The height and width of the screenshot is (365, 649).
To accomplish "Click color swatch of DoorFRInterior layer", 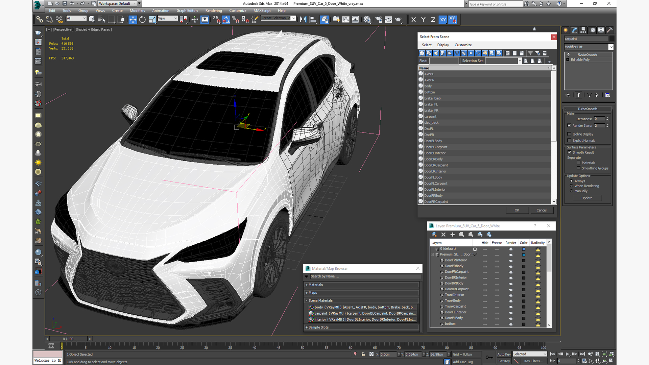I will coord(524,261).
